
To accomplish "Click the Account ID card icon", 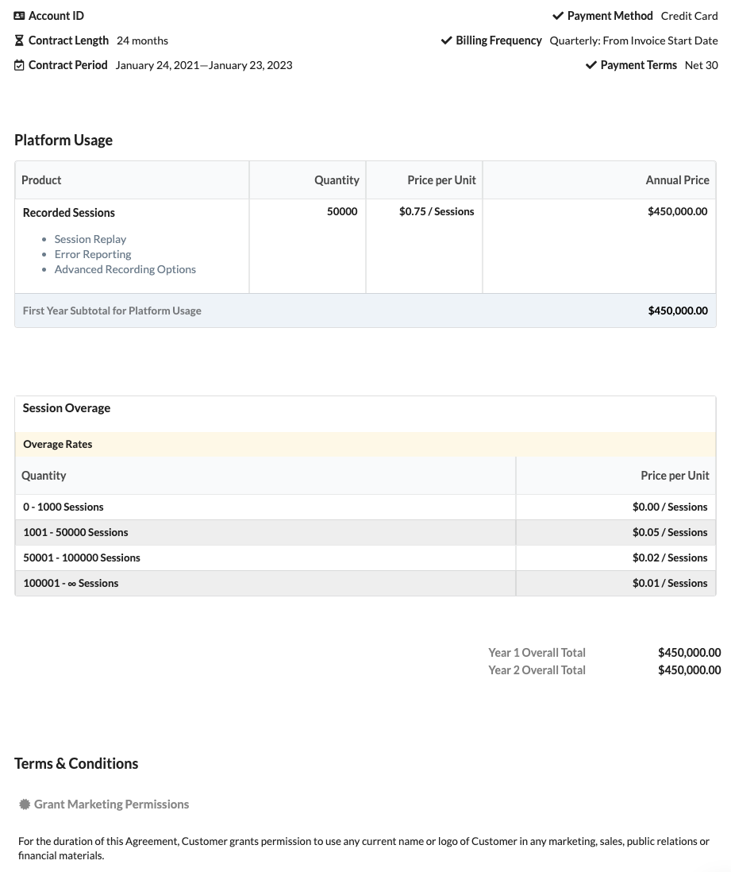I will point(20,16).
